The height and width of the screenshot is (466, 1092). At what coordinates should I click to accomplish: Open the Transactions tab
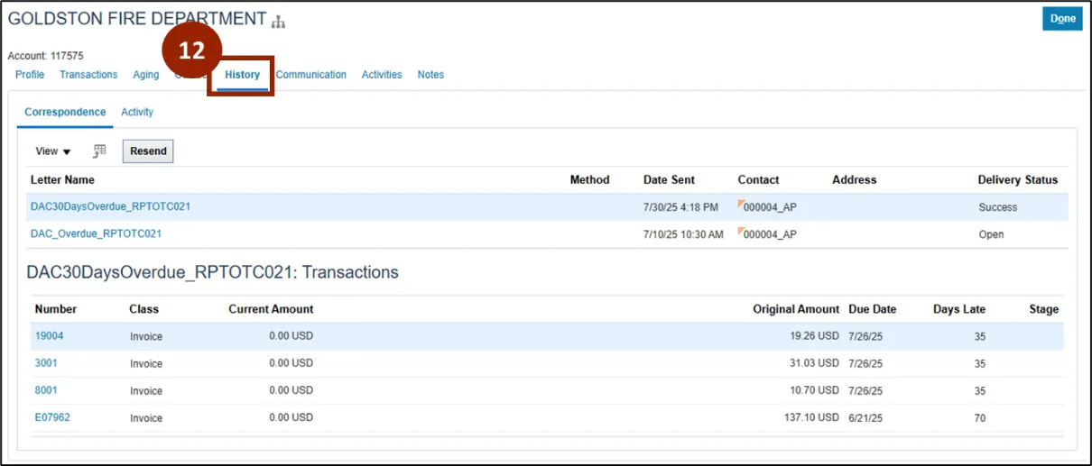point(88,75)
